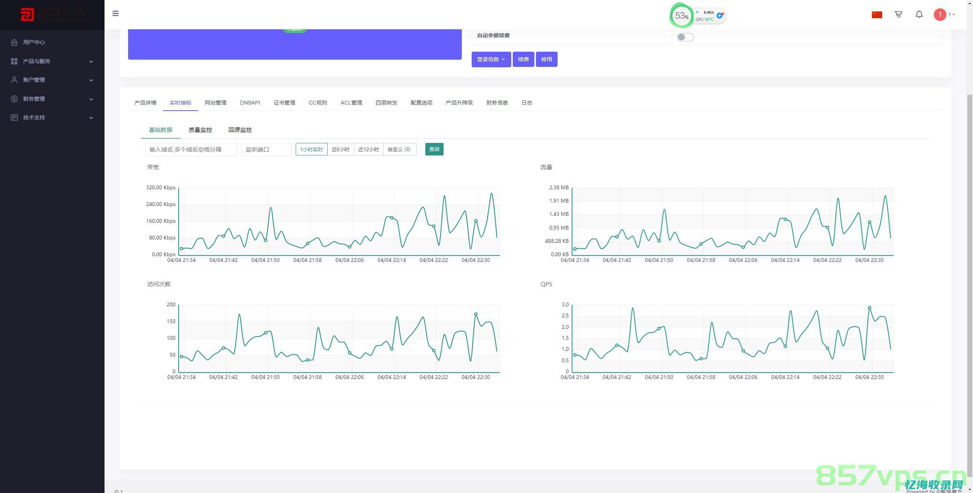Switch to the 网站管理 tab
973x493 pixels.
point(216,103)
